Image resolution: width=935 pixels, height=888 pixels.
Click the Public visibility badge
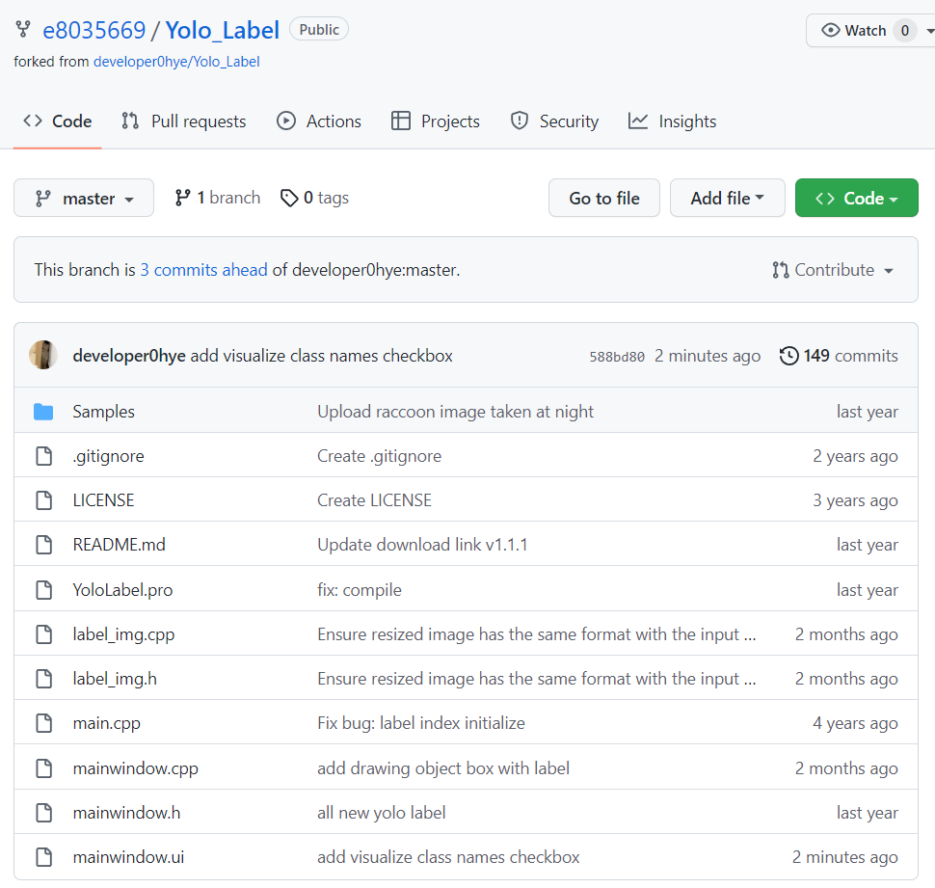(x=319, y=29)
